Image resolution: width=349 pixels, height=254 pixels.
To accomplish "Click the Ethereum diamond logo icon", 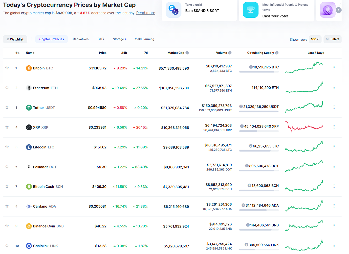I will point(29,88).
